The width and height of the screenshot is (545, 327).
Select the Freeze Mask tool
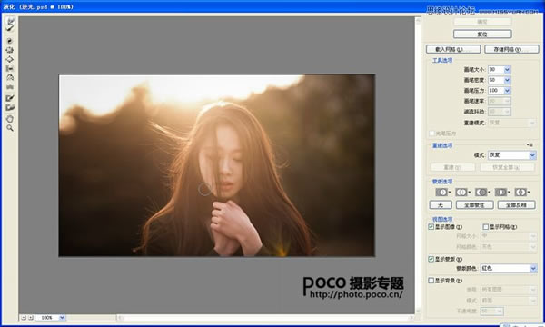(x=10, y=98)
